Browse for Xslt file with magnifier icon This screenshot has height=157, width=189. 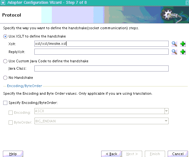(174, 44)
